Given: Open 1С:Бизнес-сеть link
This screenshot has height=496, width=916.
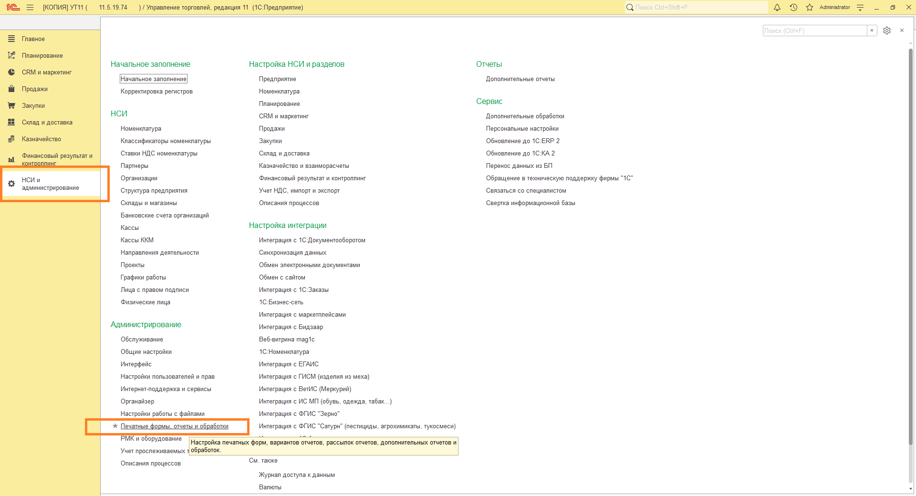Looking at the screenshot, I should (x=281, y=302).
